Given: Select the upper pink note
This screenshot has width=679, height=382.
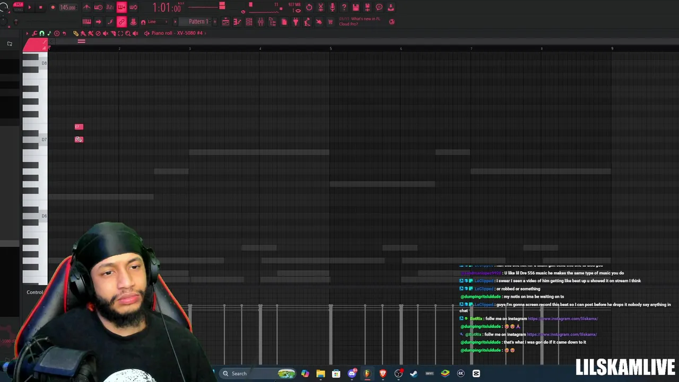Looking at the screenshot, I should [x=79, y=127].
